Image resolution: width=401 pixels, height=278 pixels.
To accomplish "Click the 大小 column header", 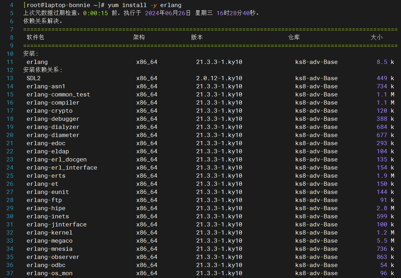I will click(377, 37).
